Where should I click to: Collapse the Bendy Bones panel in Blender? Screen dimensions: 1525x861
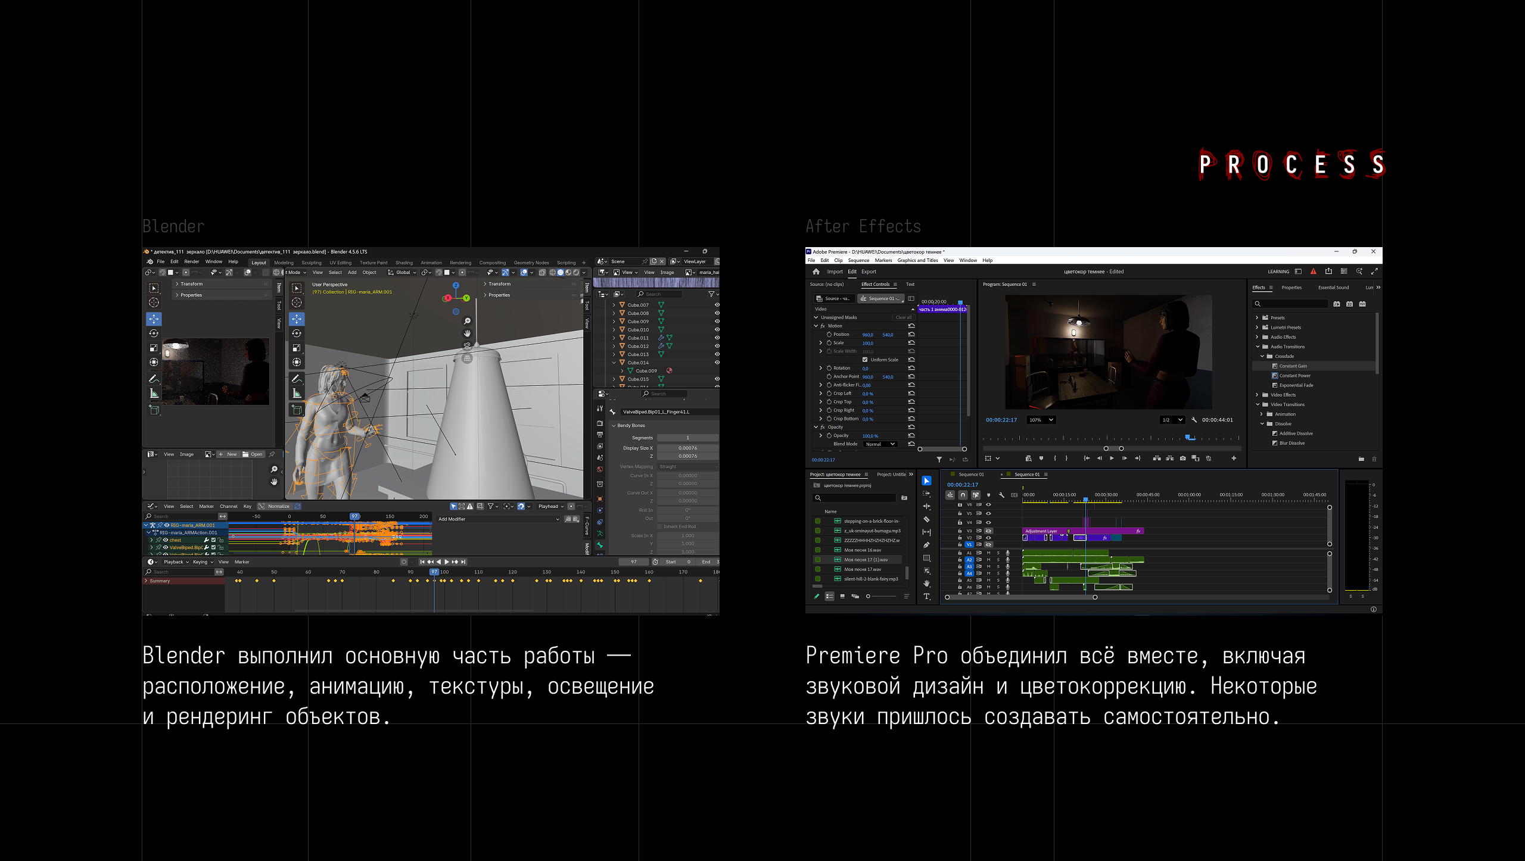point(614,426)
